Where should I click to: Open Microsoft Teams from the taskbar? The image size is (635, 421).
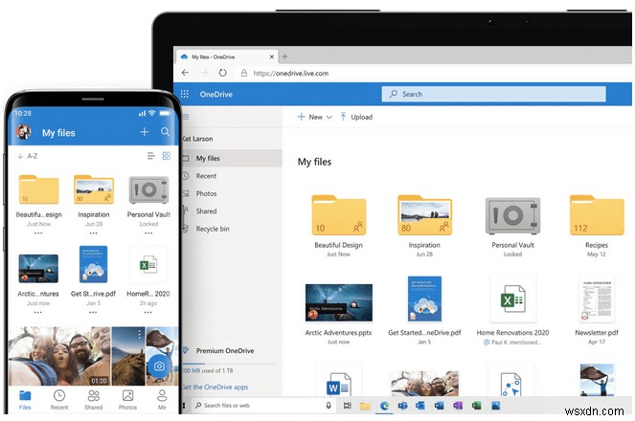(x=402, y=406)
